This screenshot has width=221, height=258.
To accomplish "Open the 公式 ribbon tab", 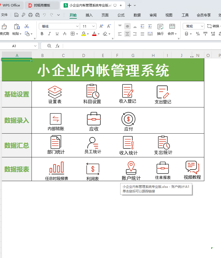I will [x=121, y=15].
